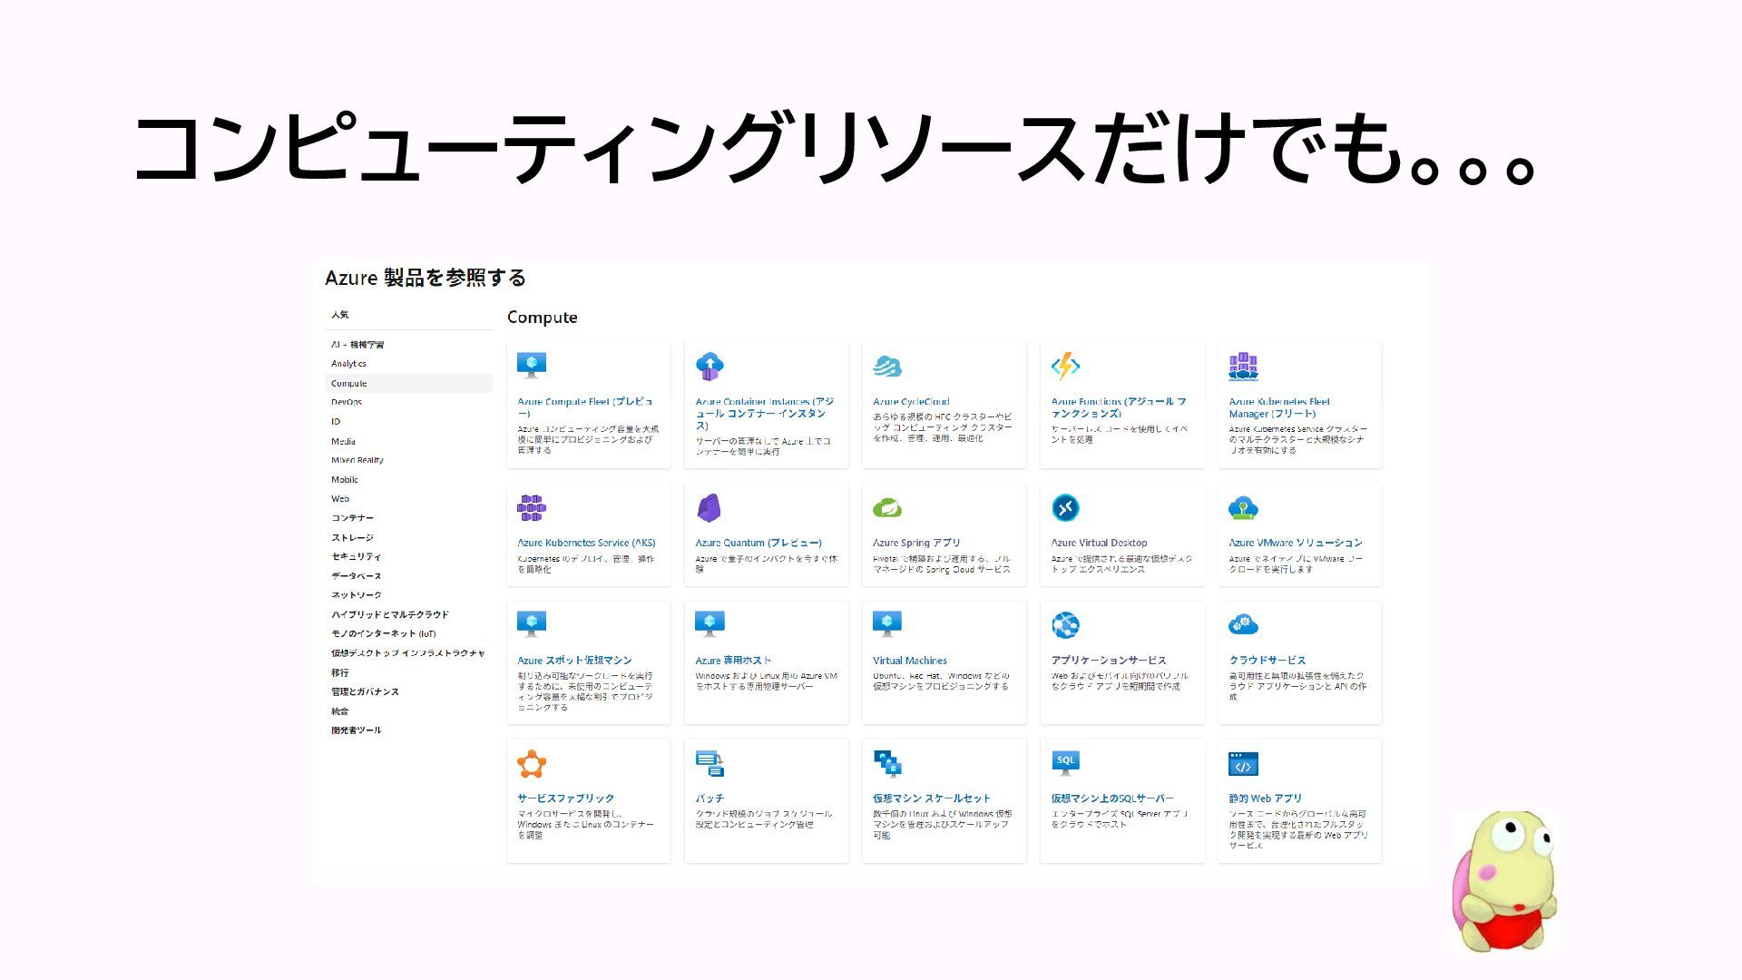Select the Media category

[x=343, y=442]
